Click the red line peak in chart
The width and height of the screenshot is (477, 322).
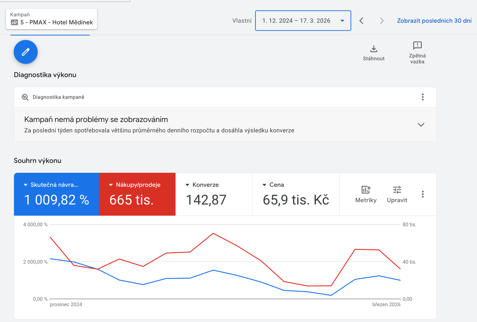click(x=213, y=233)
